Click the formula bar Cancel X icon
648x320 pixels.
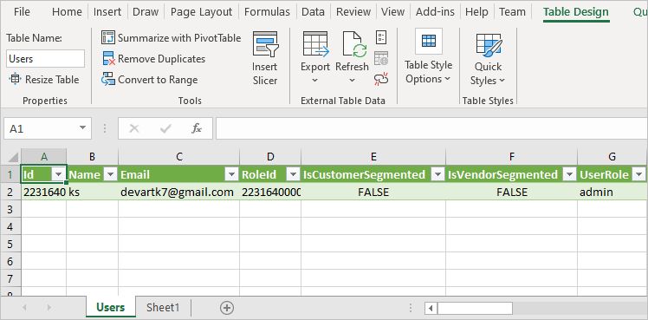point(134,128)
